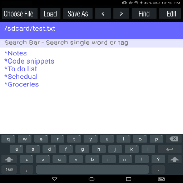
Task: Go to next with > button
Action: click(121, 14)
